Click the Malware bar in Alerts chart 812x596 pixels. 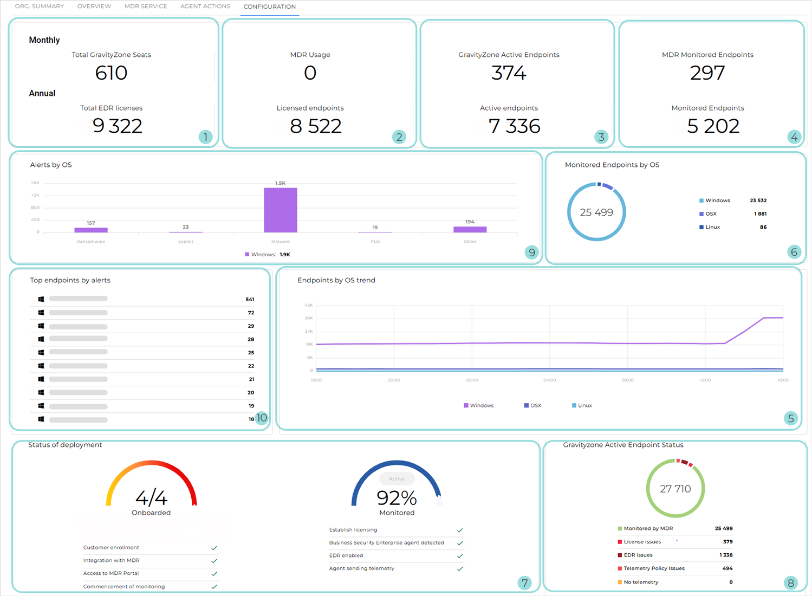coord(280,210)
